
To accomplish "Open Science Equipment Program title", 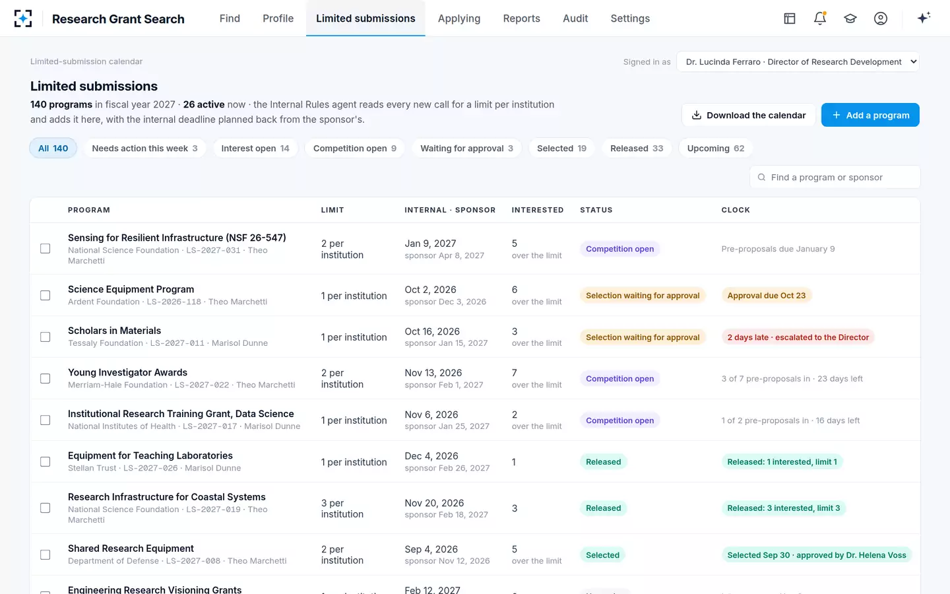I will (131, 289).
